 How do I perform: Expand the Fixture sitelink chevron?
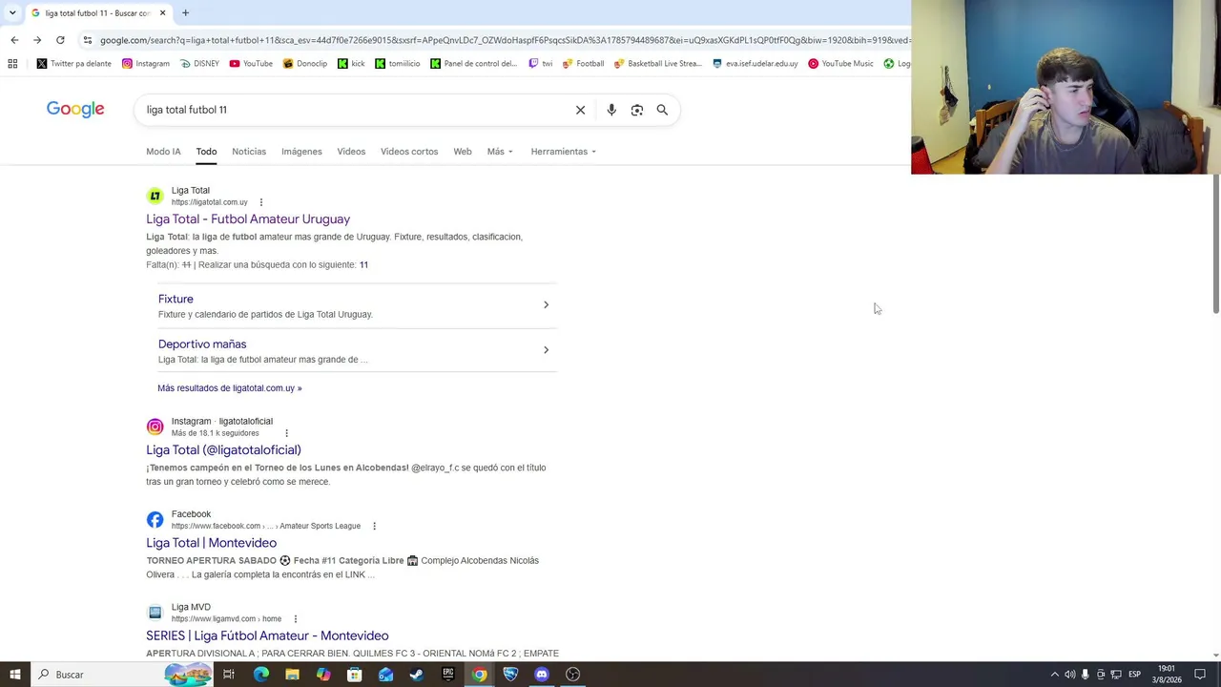pyautogui.click(x=546, y=305)
